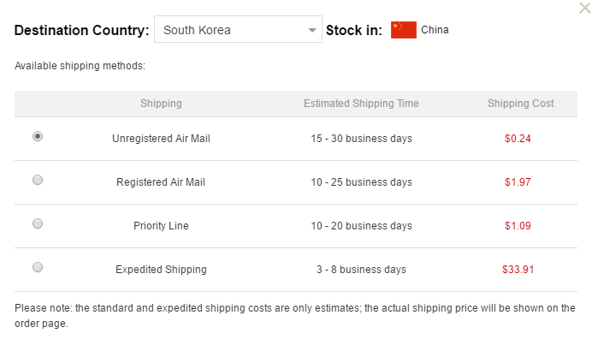Click the Shipping Cost column header
The width and height of the screenshot is (592, 345).
click(x=521, y=104)
